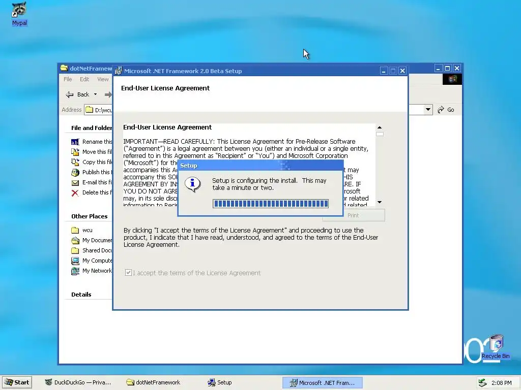521x390 pixels.
Task: Click the license text scroll up arrow
Action: point(380,127)
